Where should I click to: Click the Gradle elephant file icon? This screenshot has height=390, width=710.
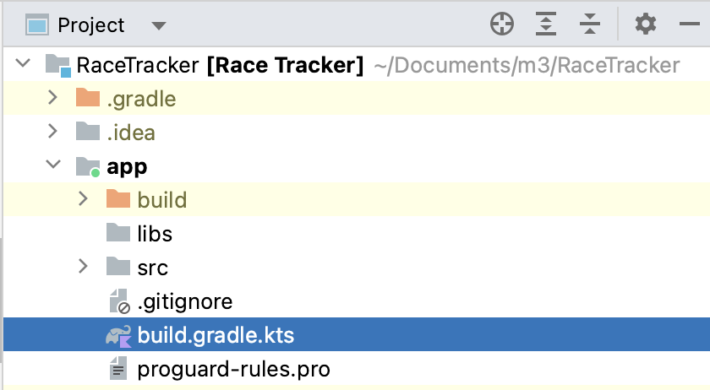118,335
